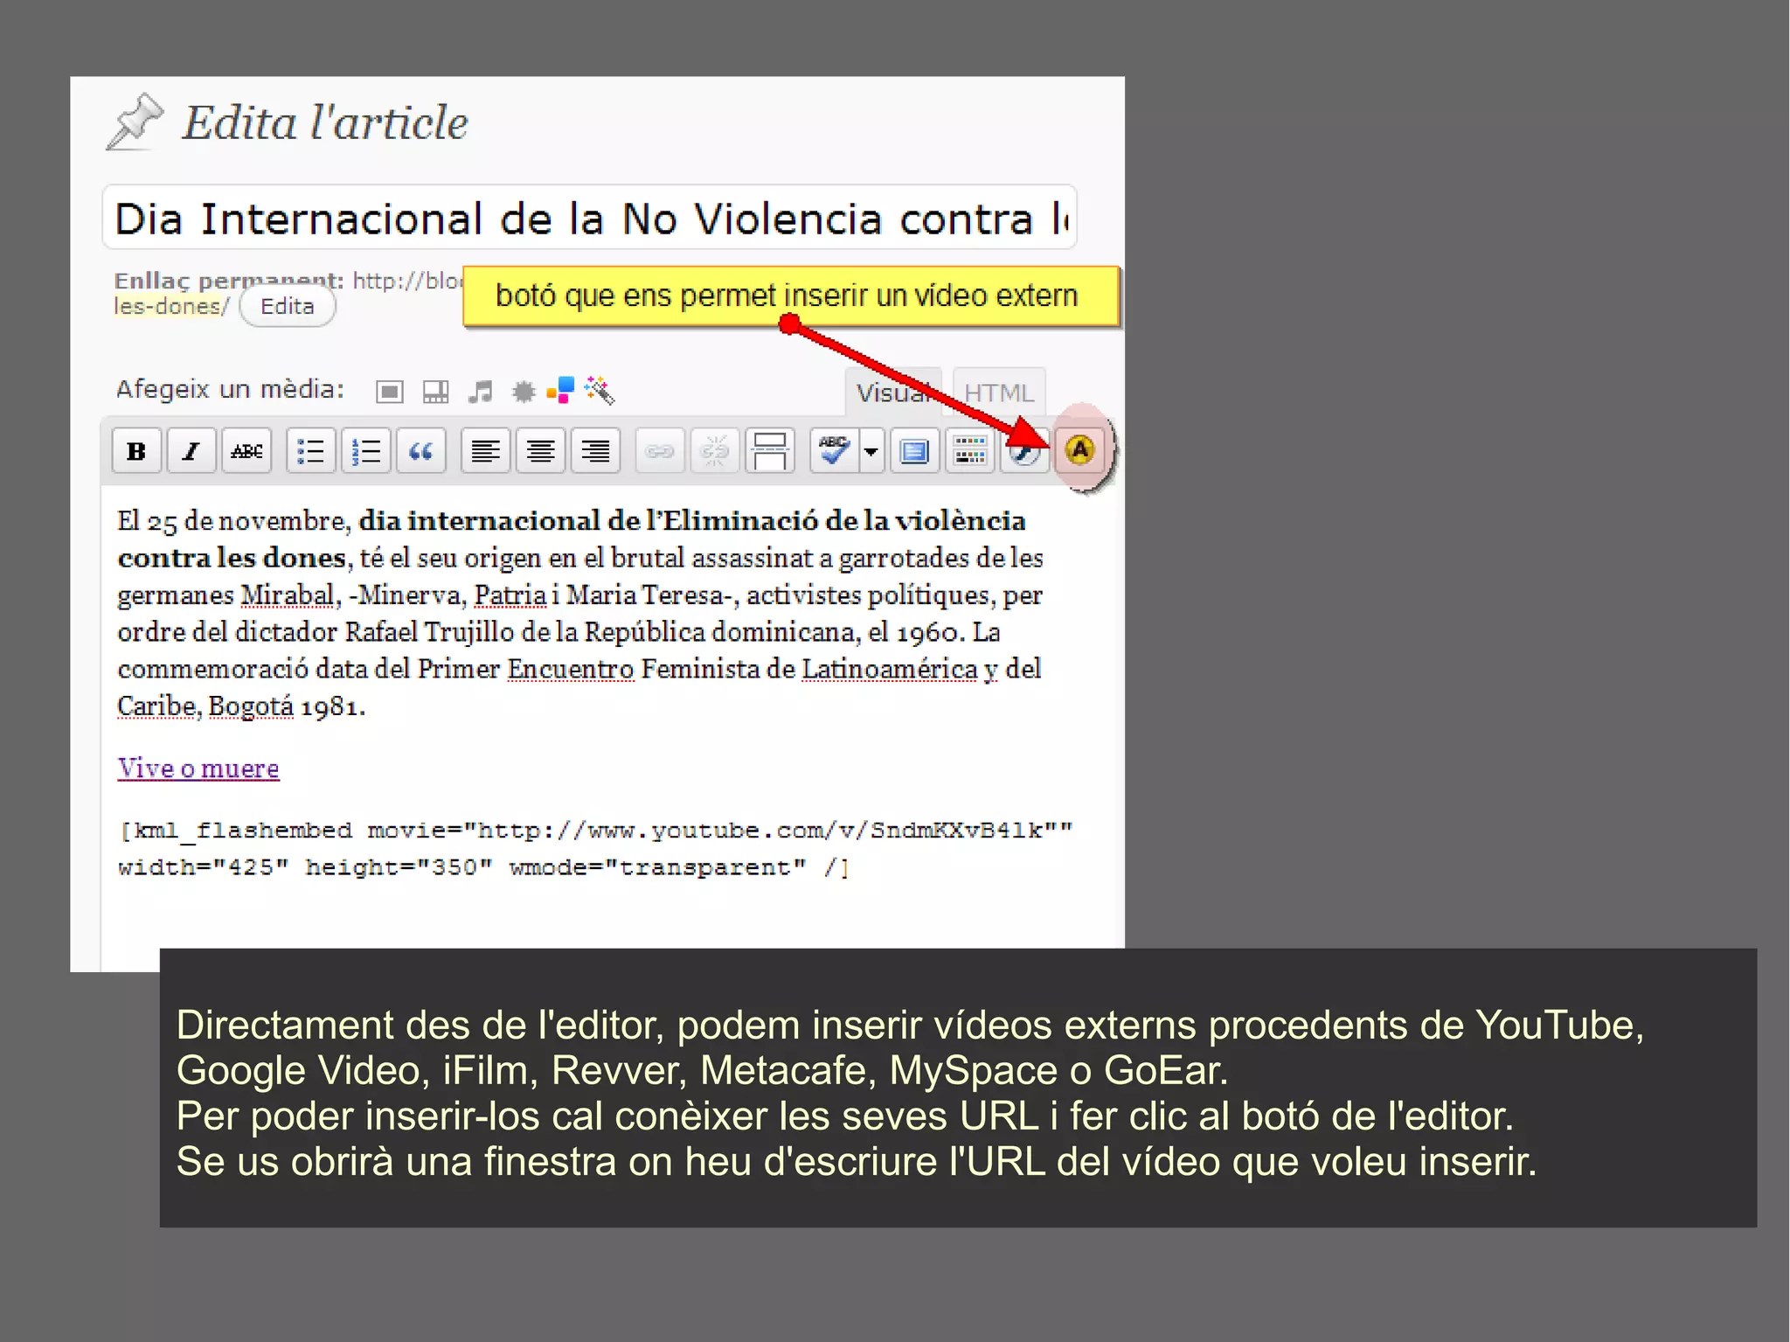Click the 'Edita l'article' heading
This screenshot has width=1790, height=1342.
[325, 122]
